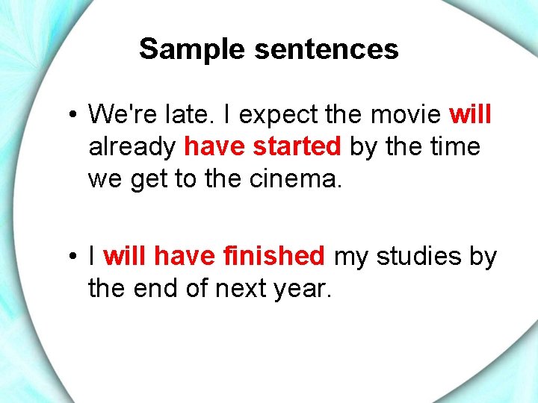This screenshot has height=403, width=538.
Task: Select the red phrase "have started"
Action: point(262,147)
